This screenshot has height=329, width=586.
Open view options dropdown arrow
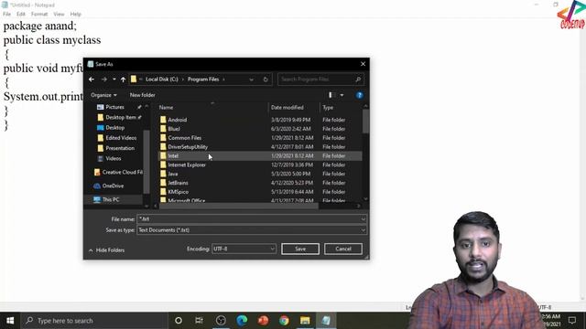[x=342, y=95]
